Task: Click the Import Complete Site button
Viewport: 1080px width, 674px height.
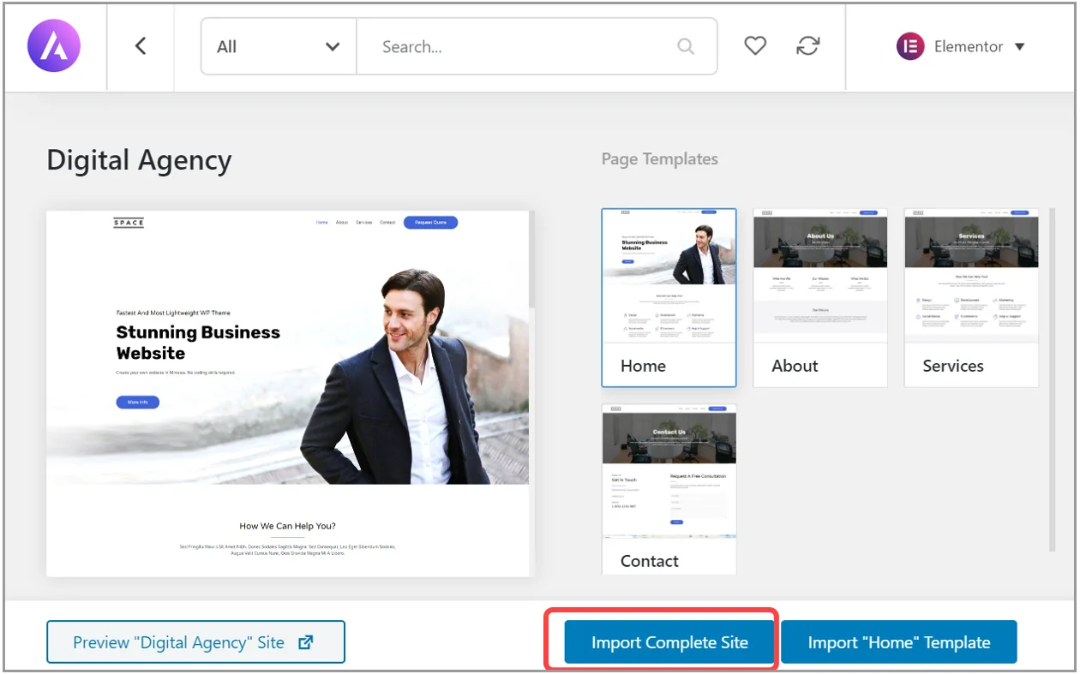Action: (669, 642)
